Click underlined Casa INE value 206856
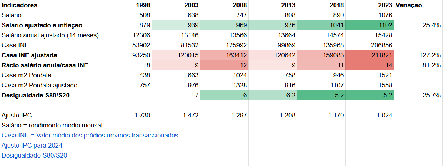Viewport: 443px width, 166px height. point(381,45)
